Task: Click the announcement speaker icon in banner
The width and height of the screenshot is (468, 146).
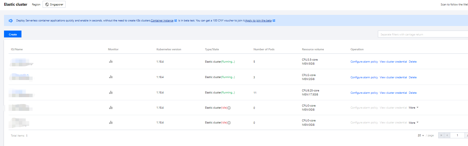Action: pos(11,21)
